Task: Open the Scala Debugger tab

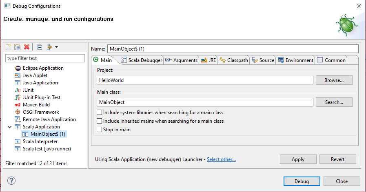Action: click(142, 60)
